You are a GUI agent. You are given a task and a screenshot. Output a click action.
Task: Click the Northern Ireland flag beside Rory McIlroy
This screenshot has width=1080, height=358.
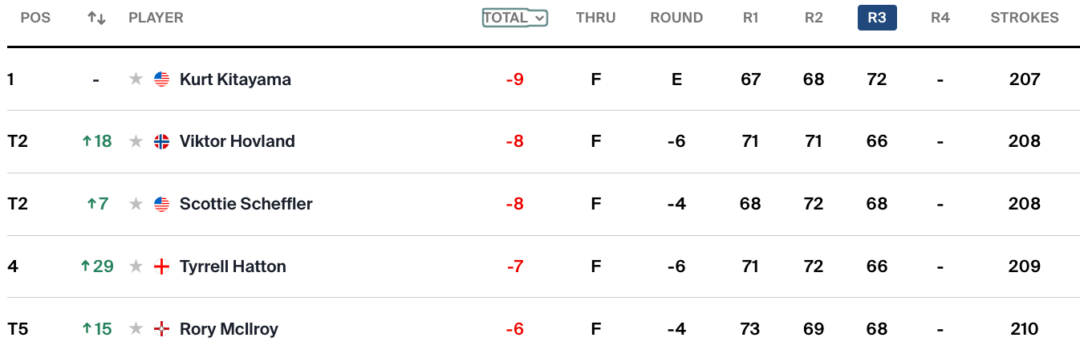pos(162,329)
